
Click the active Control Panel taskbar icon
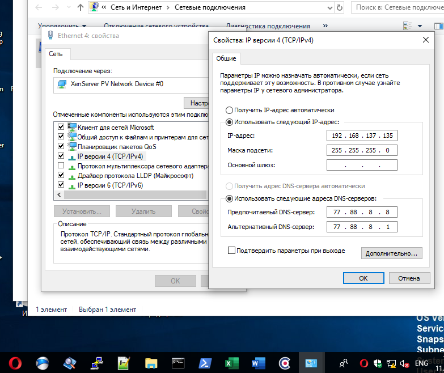pyautogui.click(x=311, y=363)
